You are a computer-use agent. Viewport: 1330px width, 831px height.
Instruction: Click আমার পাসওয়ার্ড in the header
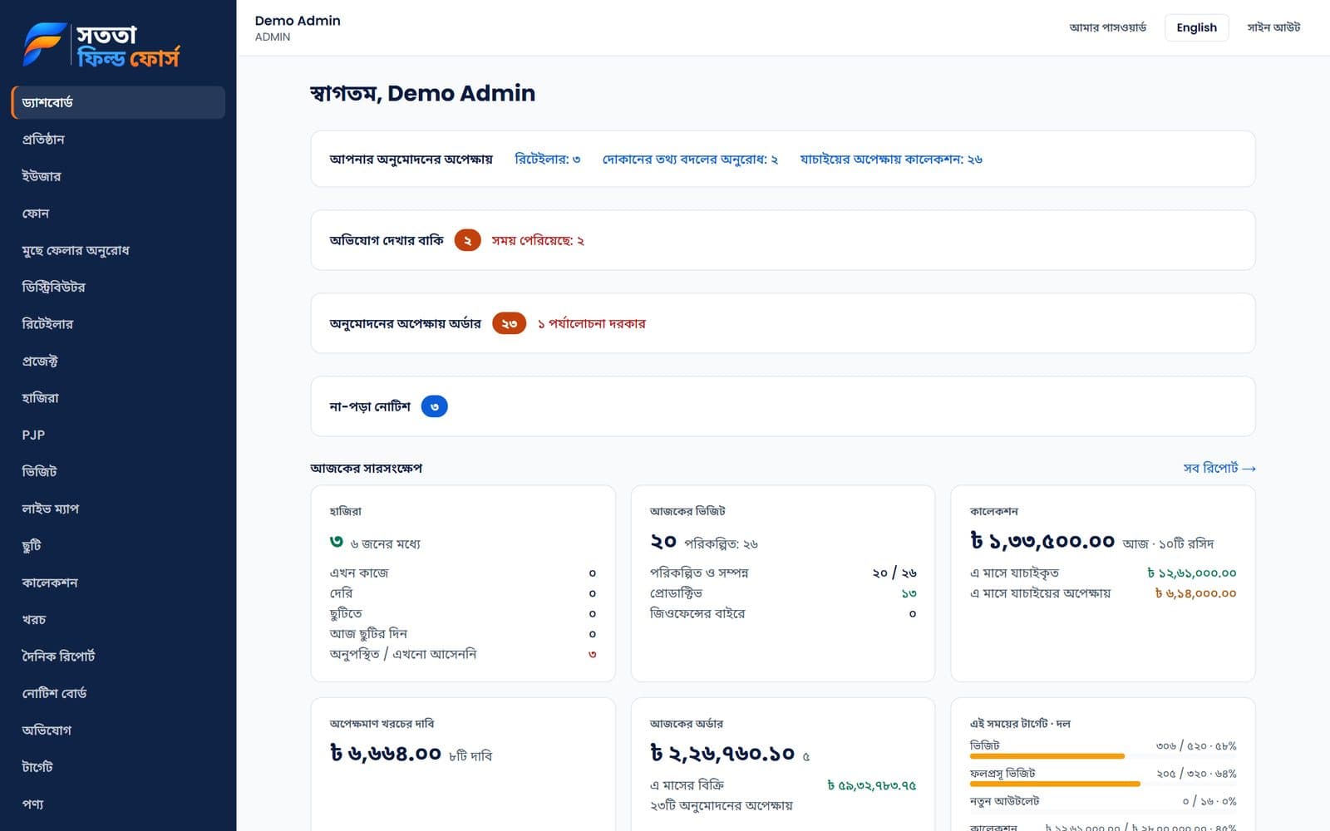pyautogui.click(x=1107, y=27)
